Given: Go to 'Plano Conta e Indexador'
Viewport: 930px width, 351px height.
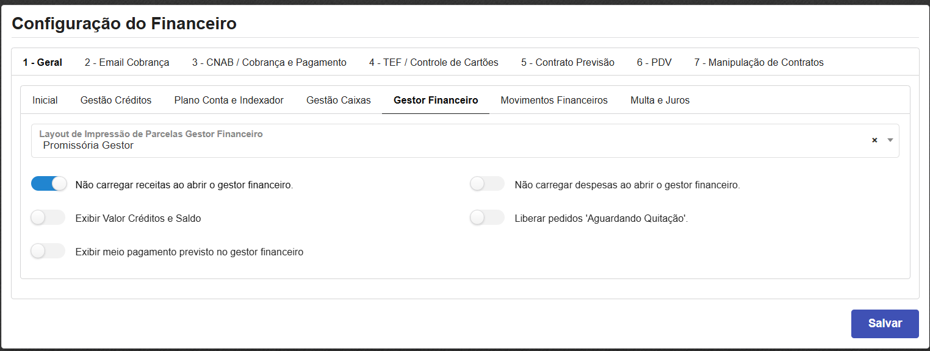Looking at the screenshot, I should (x=229, y=99).
